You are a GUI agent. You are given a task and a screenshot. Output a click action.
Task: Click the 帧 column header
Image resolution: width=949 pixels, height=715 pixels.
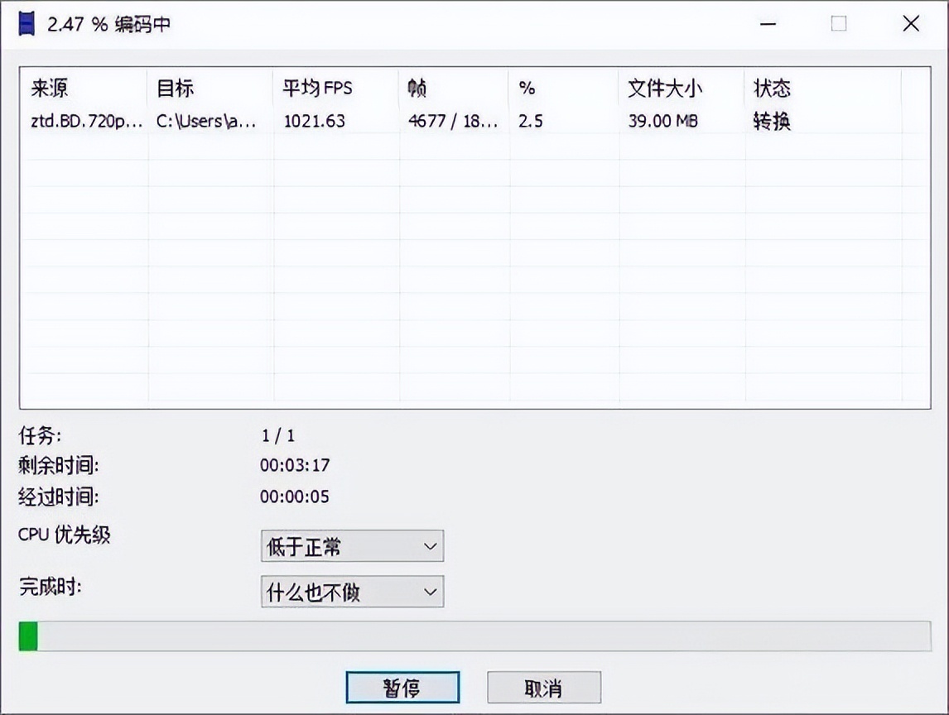point(417,87)
